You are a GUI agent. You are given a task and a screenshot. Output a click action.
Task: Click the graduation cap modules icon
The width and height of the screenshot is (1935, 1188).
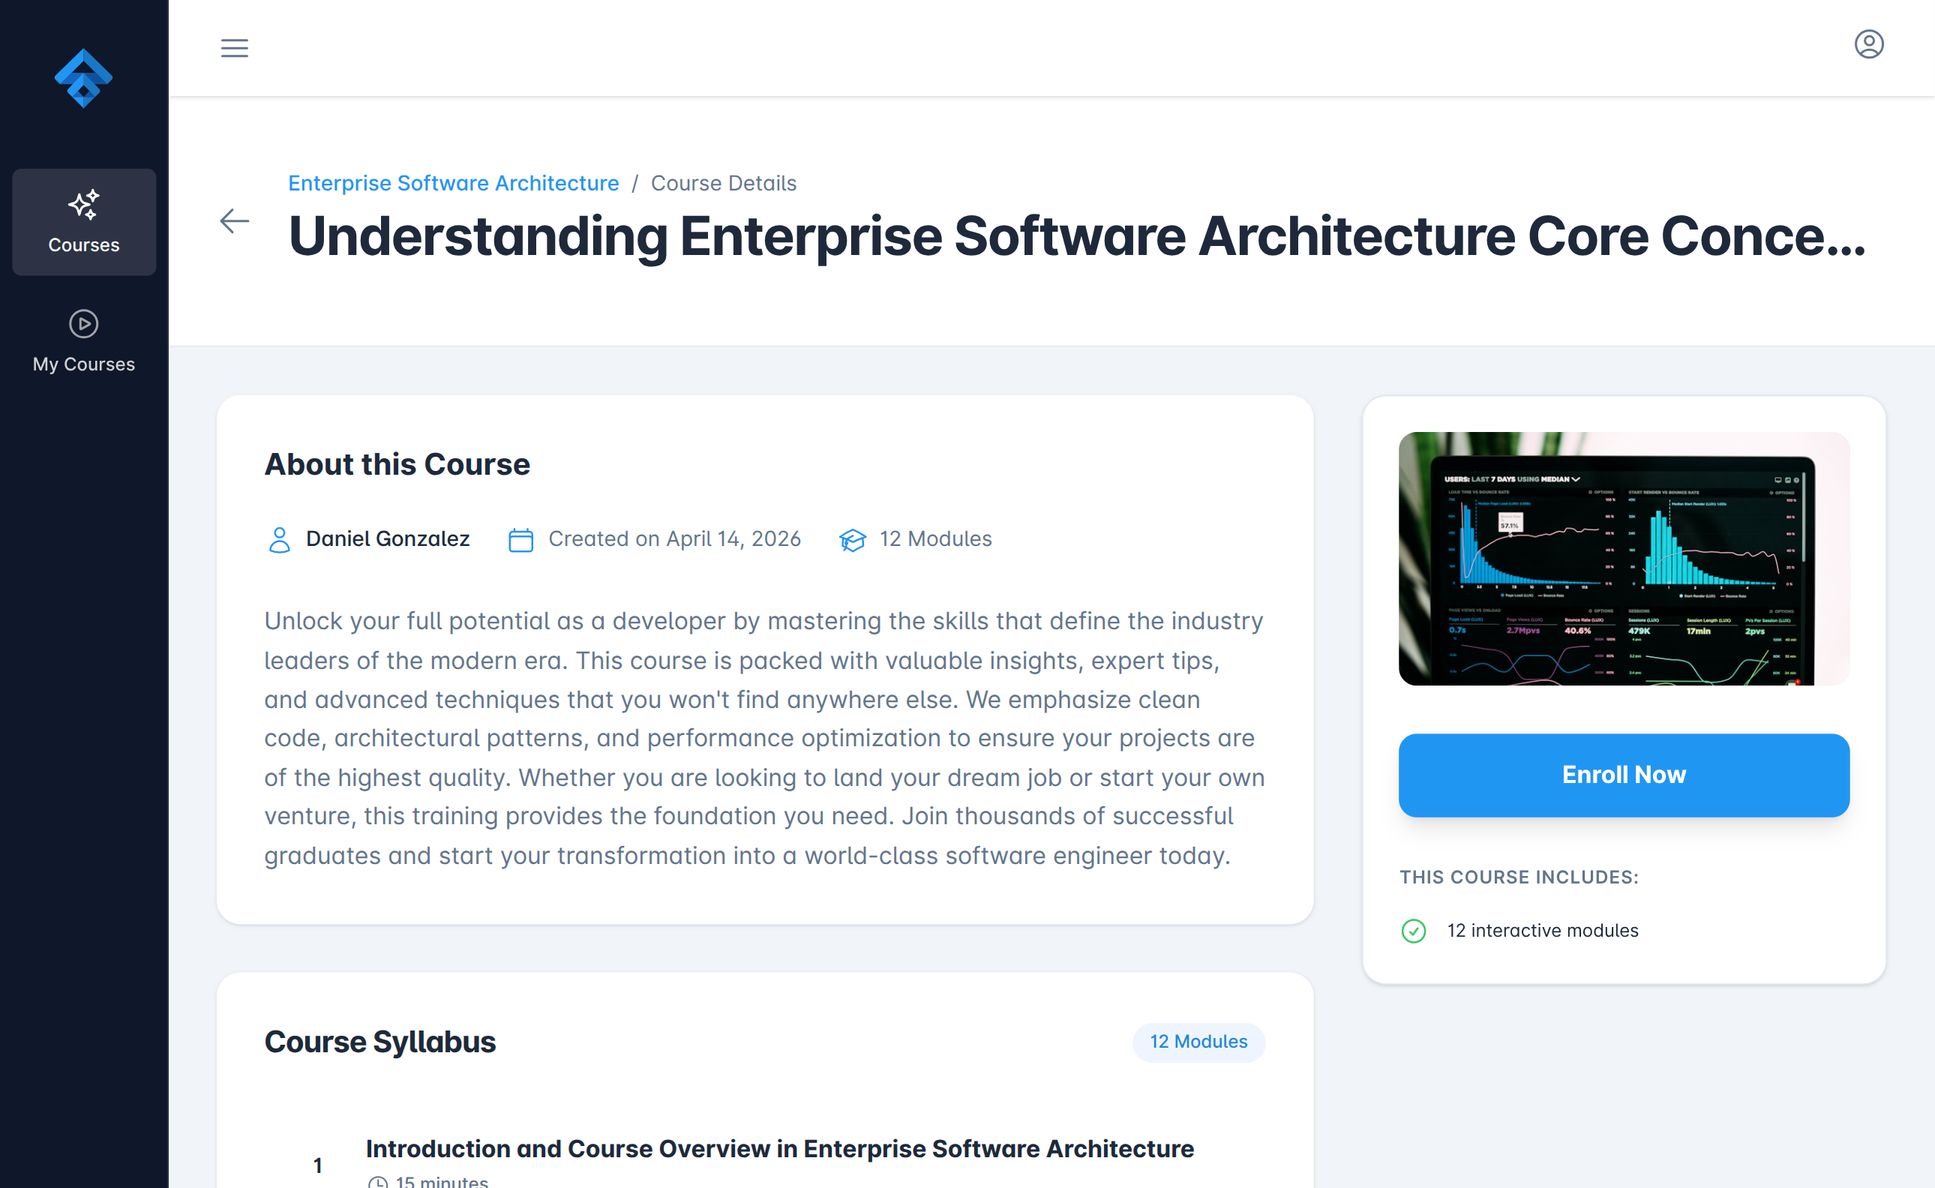853,540
